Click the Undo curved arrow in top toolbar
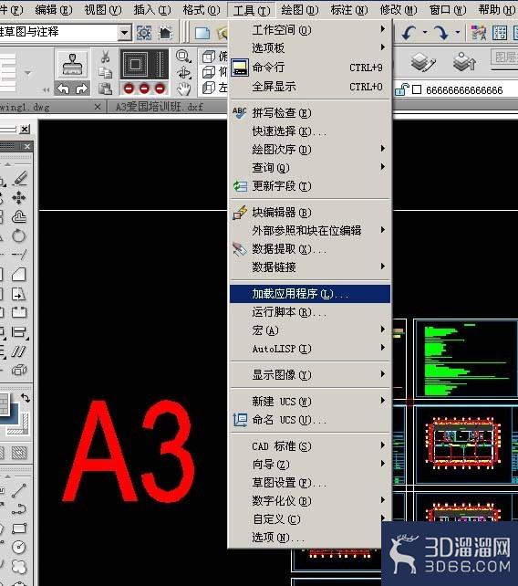 (409, 33)
